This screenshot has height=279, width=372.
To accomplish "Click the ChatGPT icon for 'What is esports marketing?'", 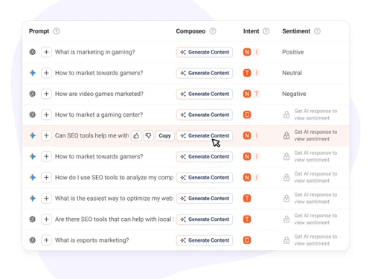I will pyautogui.click(x=33, y=240).
